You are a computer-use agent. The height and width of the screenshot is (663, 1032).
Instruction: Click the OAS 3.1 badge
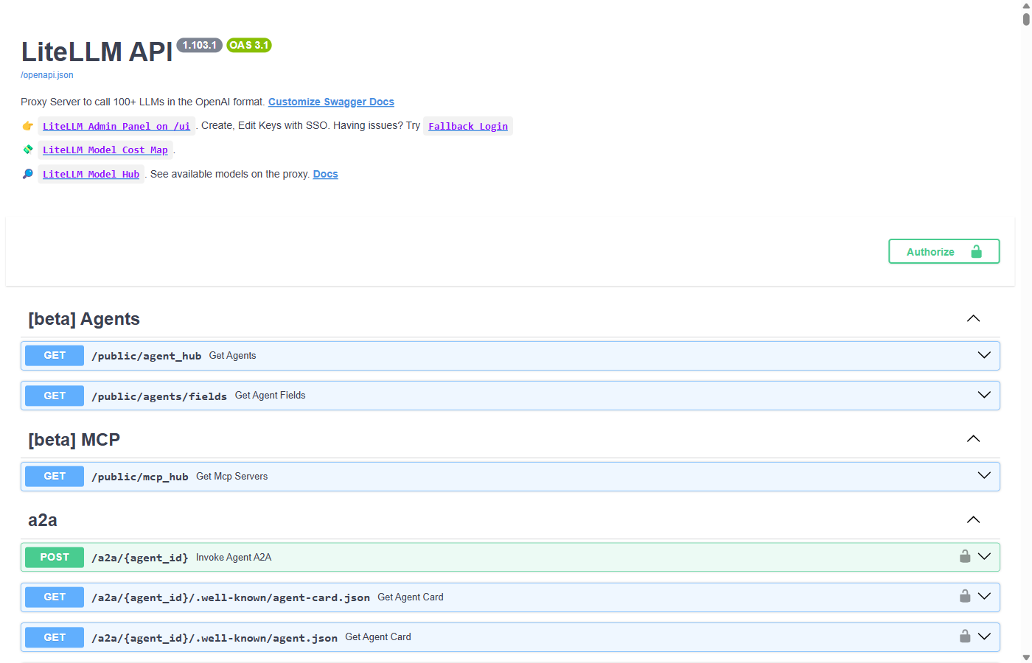click(249, 45)
